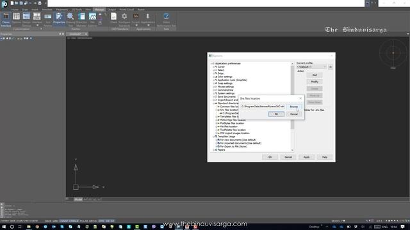Click the New document quick access icon
This screenshot has height=230, width=410.
pyautogui.click(x=12, y=3)
